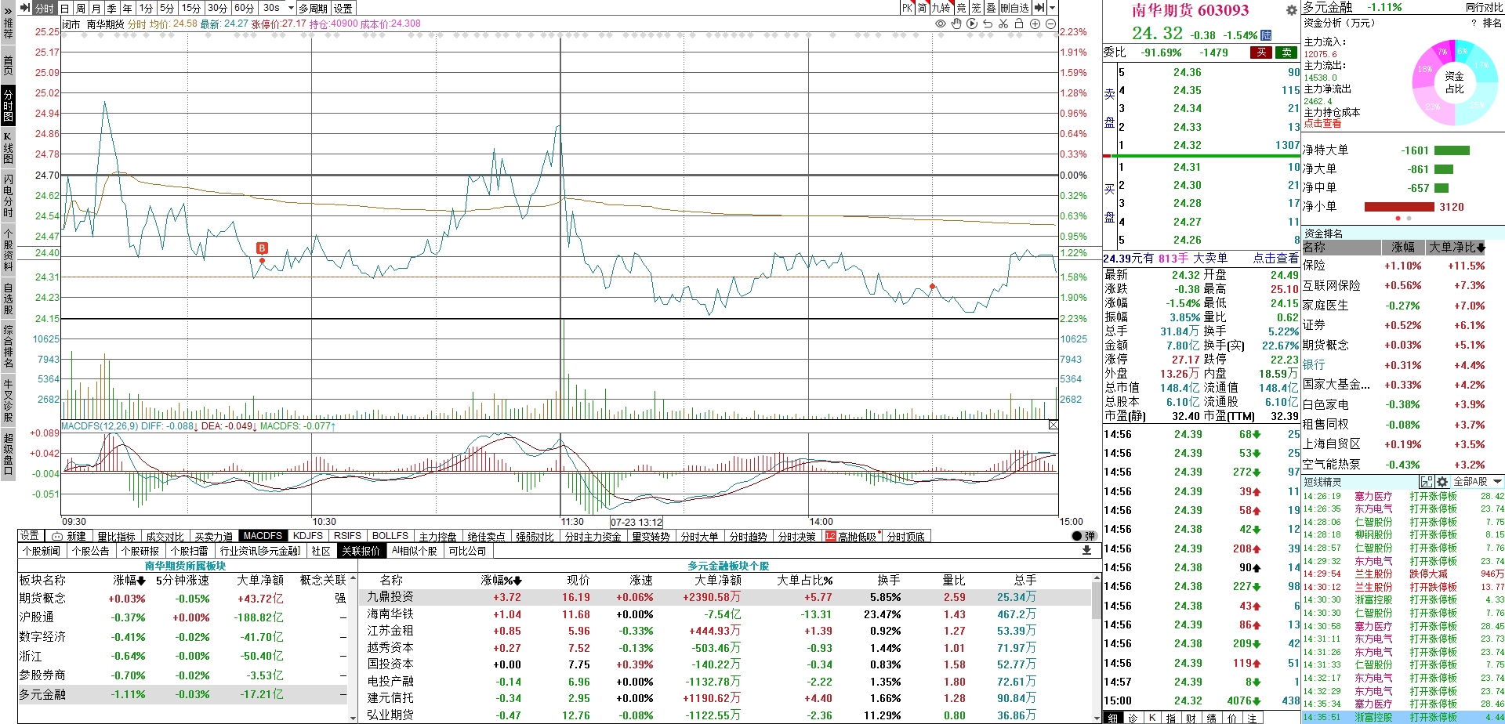
Task: Click the 设置 button below chart
Action: (30, 536)
